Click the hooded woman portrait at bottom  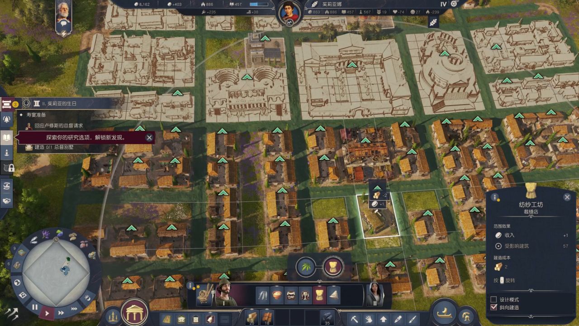coord(375,293)
